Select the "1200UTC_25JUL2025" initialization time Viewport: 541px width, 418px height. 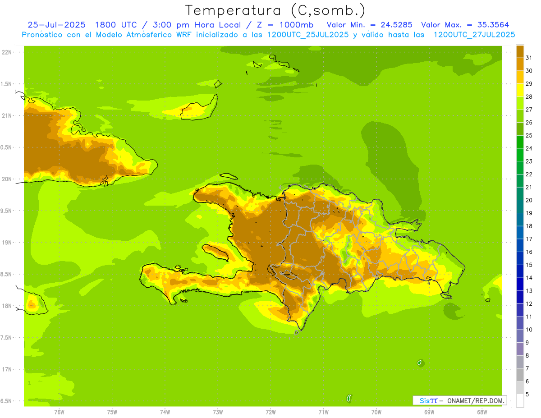(308, 35)
